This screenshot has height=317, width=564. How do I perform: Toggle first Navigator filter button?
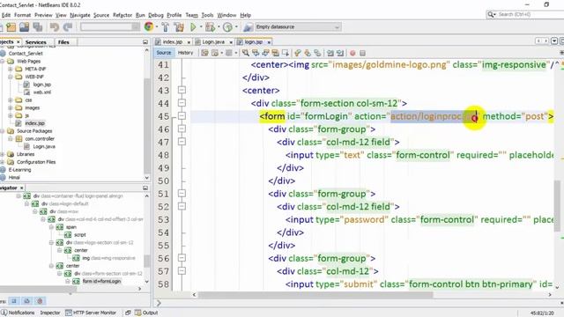(x=14, y=301)
